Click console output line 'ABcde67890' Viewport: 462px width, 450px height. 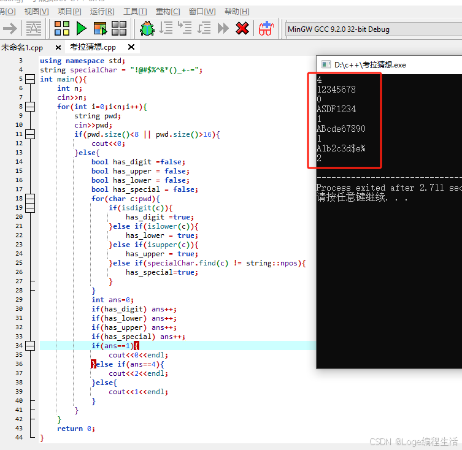tap(341, 129)
